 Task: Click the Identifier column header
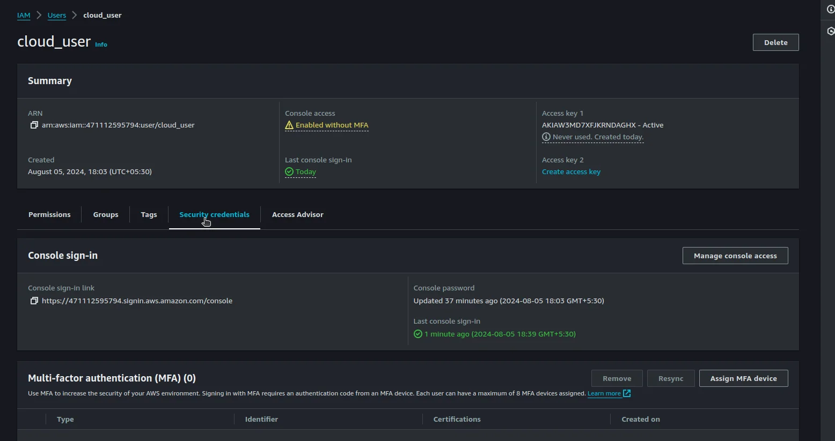coord(261,419)
